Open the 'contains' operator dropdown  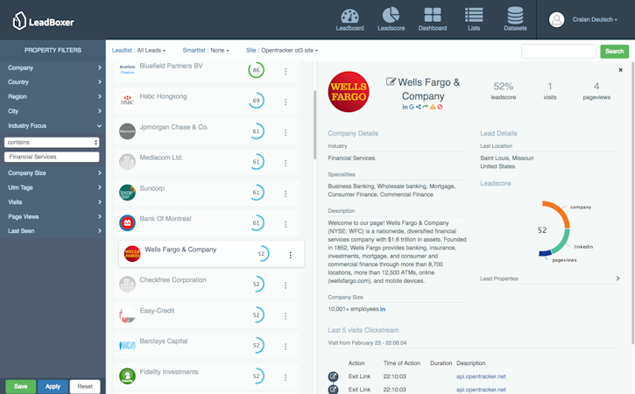[x=52, y=142]
